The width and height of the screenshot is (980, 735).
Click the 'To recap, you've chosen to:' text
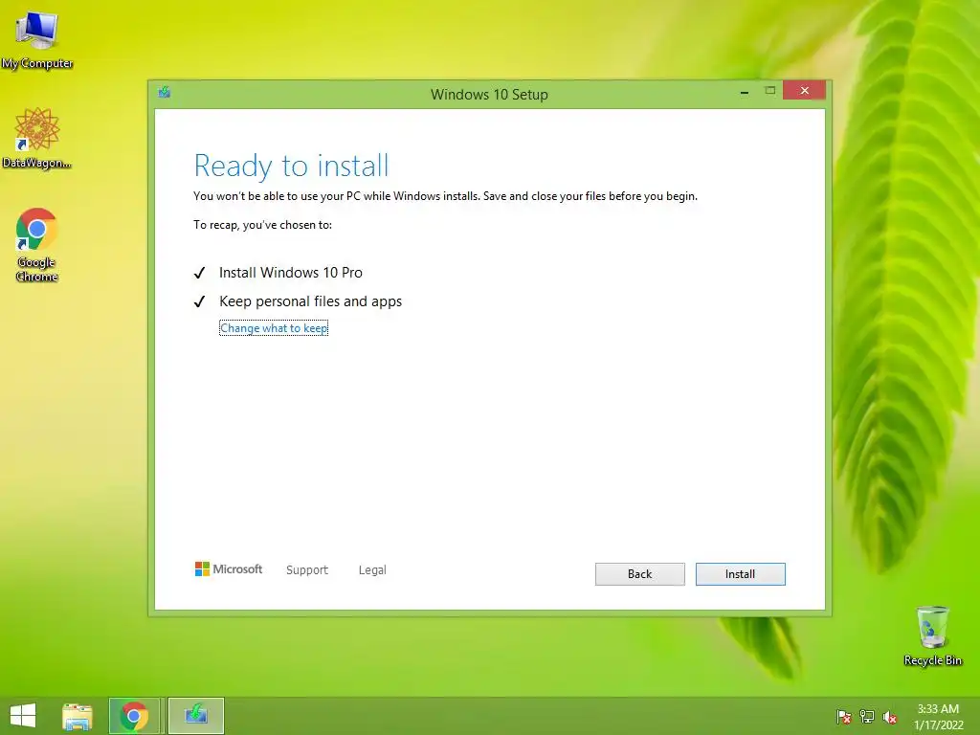click(x=262, y=225)
